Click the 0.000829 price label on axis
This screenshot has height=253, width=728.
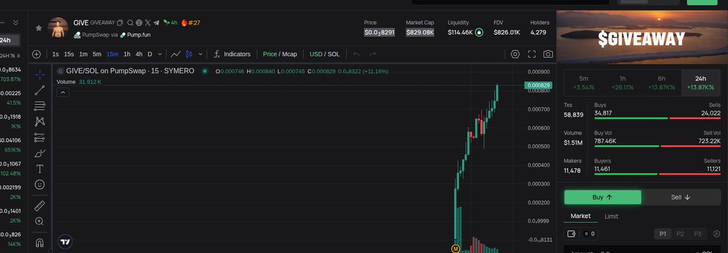(538, 86)
